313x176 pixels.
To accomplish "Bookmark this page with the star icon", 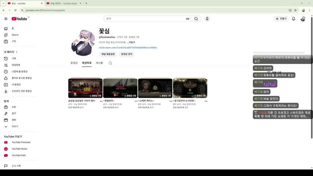I will point(295,10).
